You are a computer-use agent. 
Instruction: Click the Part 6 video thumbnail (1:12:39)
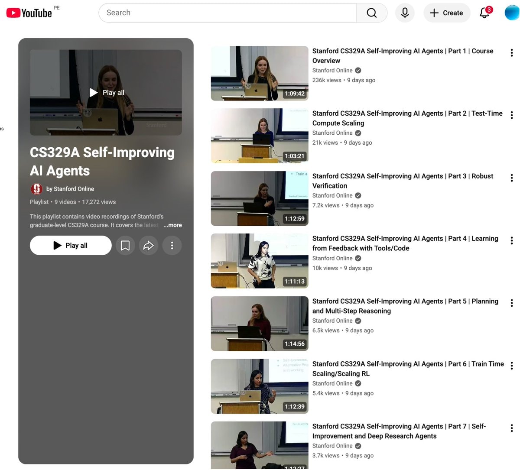tap(260, 386)
